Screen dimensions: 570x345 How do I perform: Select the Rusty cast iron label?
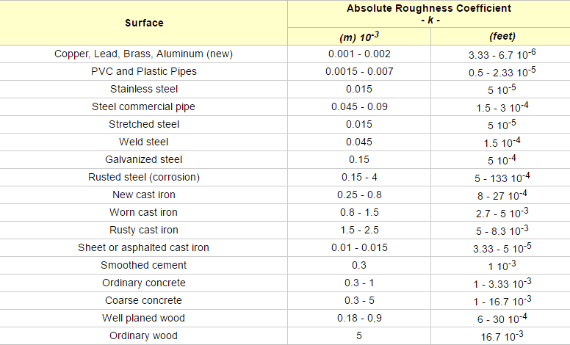[143, 230]
